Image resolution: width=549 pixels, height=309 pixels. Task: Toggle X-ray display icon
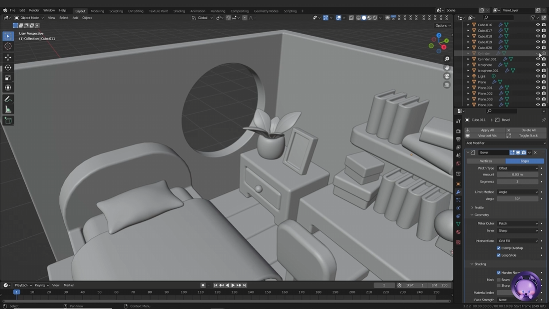(x=351, y=17)
